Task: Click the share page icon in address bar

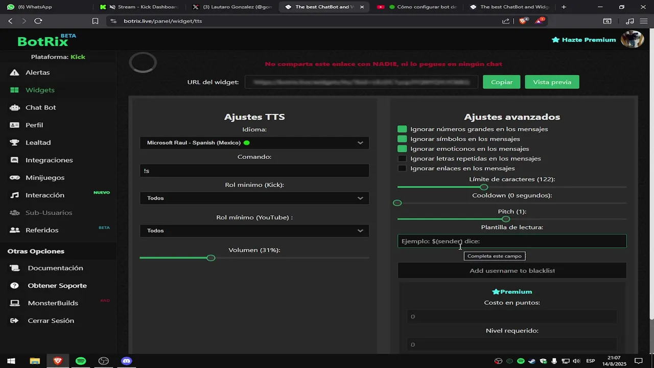Action: (x=506, y=21)
